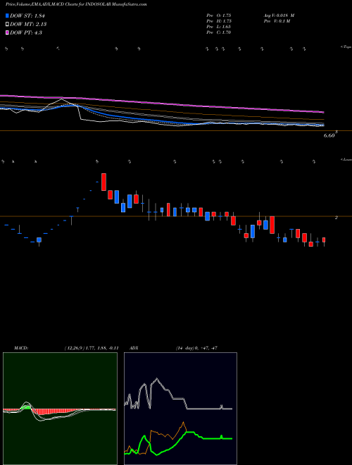The image size is (352, 465).
Task: Click the 'Pre C: 1.70' value
Action: 219,32
